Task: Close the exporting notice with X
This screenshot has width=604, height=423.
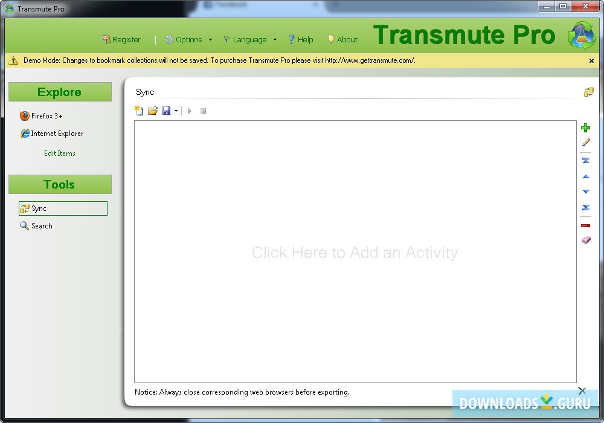Action: point(582,391)
